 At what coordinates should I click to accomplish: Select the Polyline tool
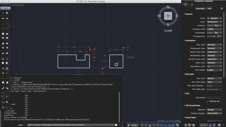click(3, 28)
